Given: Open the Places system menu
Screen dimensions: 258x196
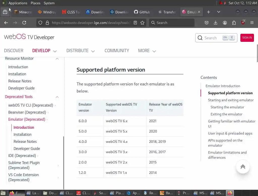Looking at the screenshot, I should pyautogui.click(x=35, y=3).
